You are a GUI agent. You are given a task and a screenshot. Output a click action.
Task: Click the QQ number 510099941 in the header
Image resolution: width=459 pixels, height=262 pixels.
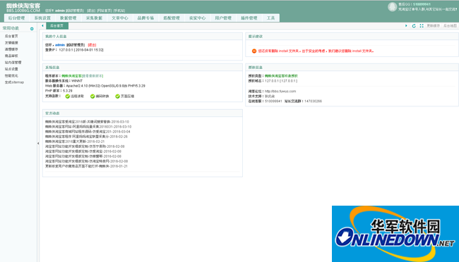click(422, 4)
